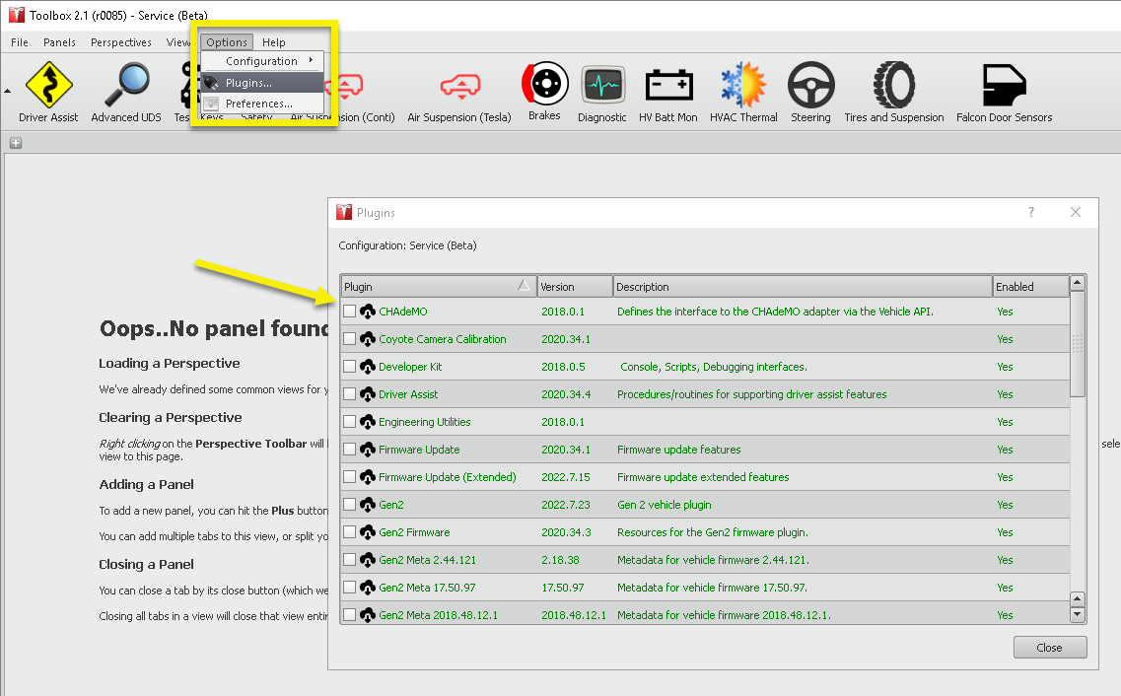Viewport: 1121px width, 696px height.
Task: Expand the toolbar overflow arrow at left
Action: click(8, 90)
